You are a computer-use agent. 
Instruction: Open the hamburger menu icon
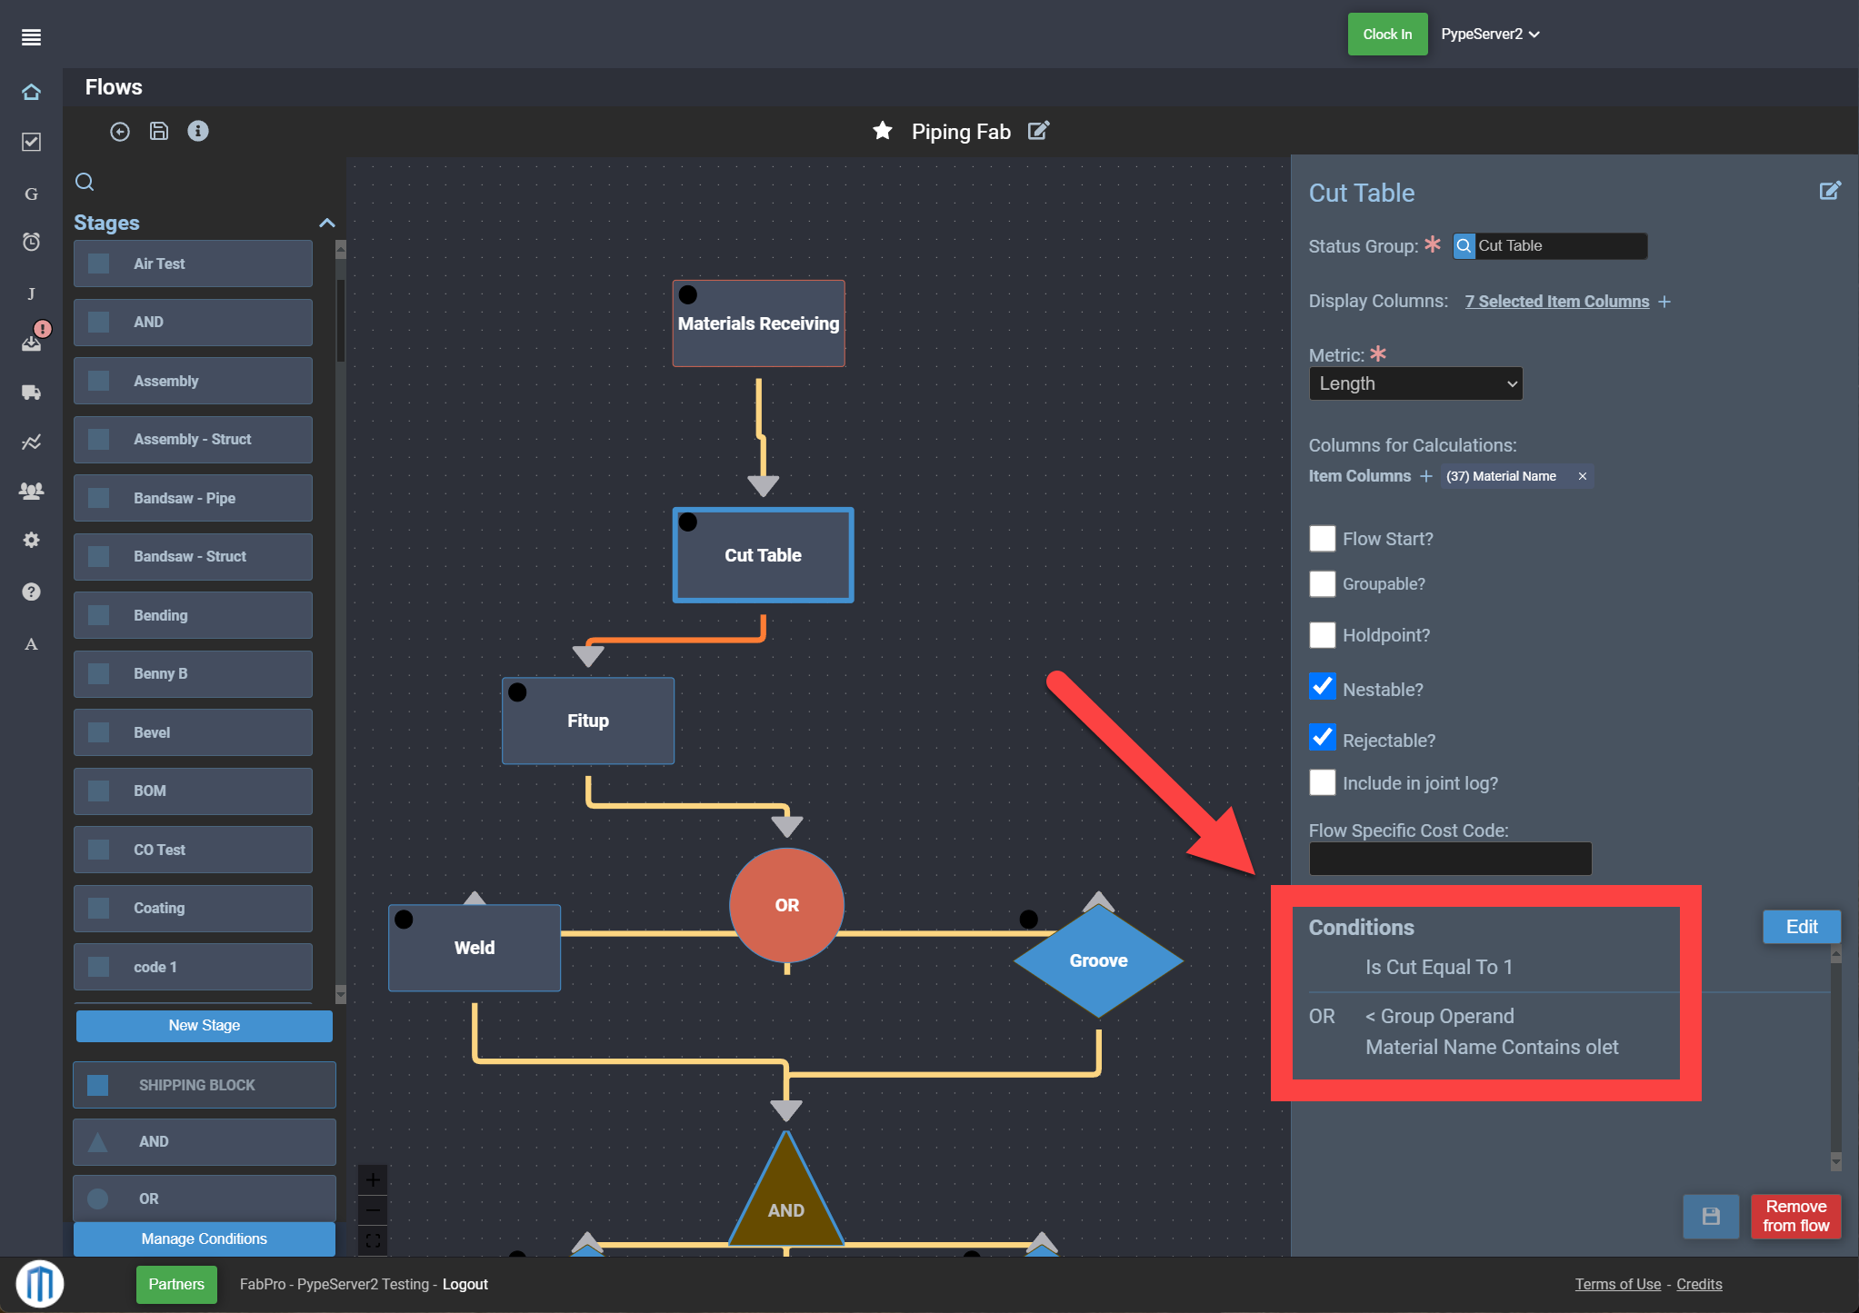(x=31, y=37)
